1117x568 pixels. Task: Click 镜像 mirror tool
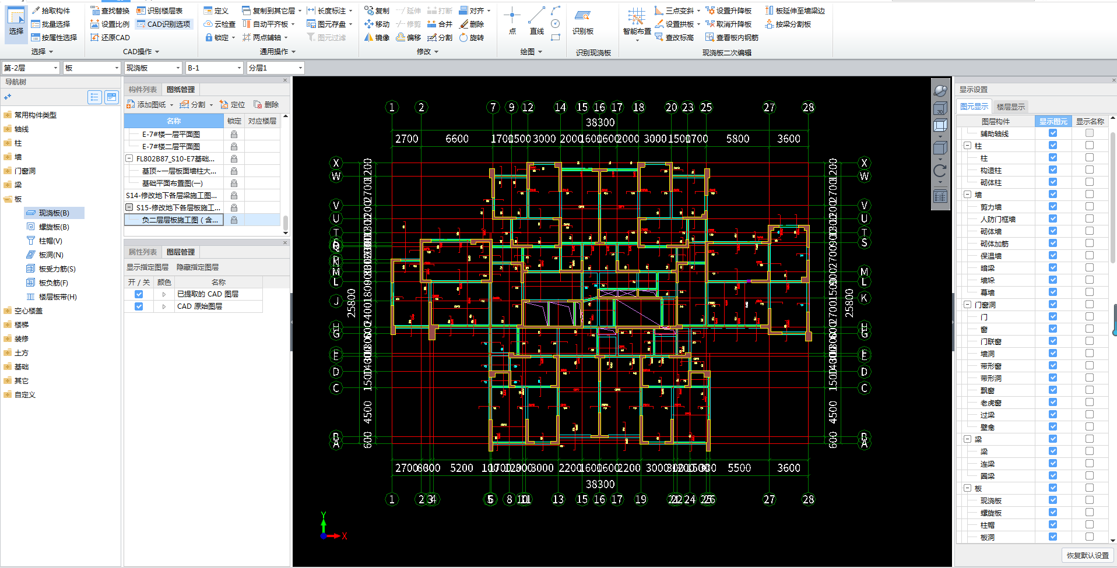pos(377,37)
